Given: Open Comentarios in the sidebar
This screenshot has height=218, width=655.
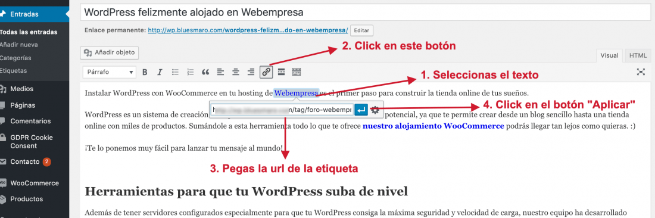Looking at the screenshot, I should pos(35,121).
